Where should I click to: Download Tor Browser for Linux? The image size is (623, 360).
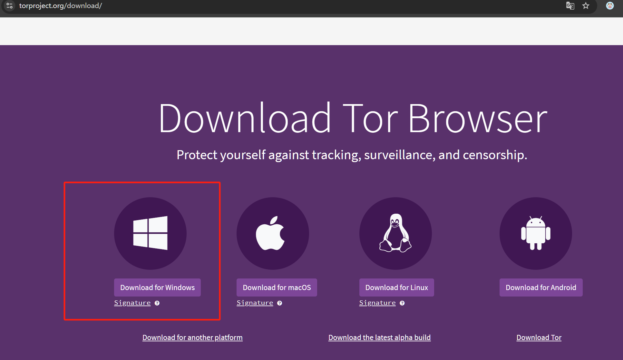(x=396, y=287)
